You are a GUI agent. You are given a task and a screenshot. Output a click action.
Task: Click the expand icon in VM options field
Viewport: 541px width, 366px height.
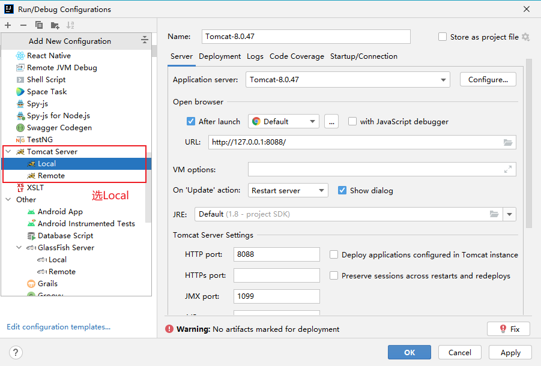(508, 169)
